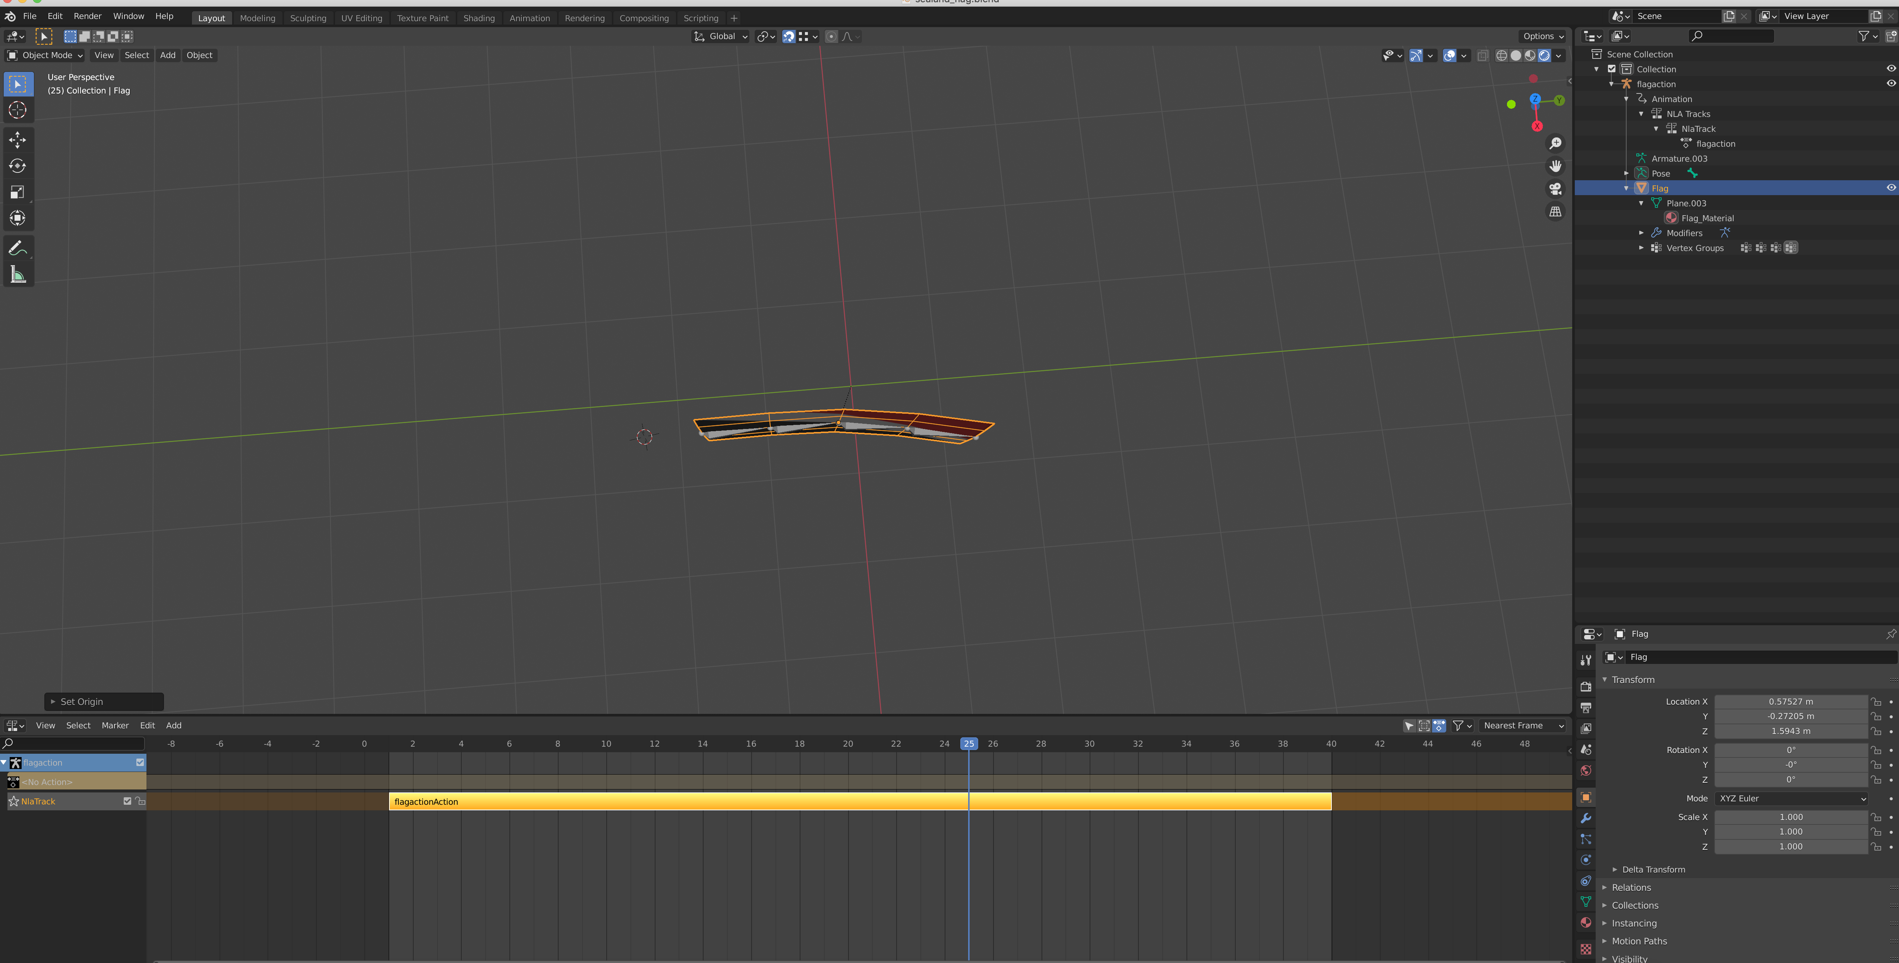Image resolution: width=1899 pixels, height=963 pixels.
Task: Select the Annotate tool
Action: pyautogui.click(x=17, y=247)
